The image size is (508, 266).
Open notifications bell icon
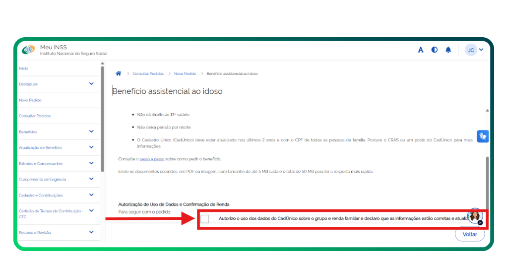tap(448, 50)
